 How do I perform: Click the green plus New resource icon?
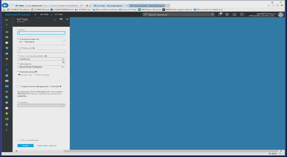tap(7, 25)
